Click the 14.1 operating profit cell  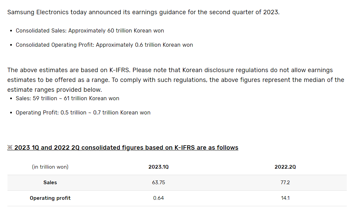click(285, 198)
